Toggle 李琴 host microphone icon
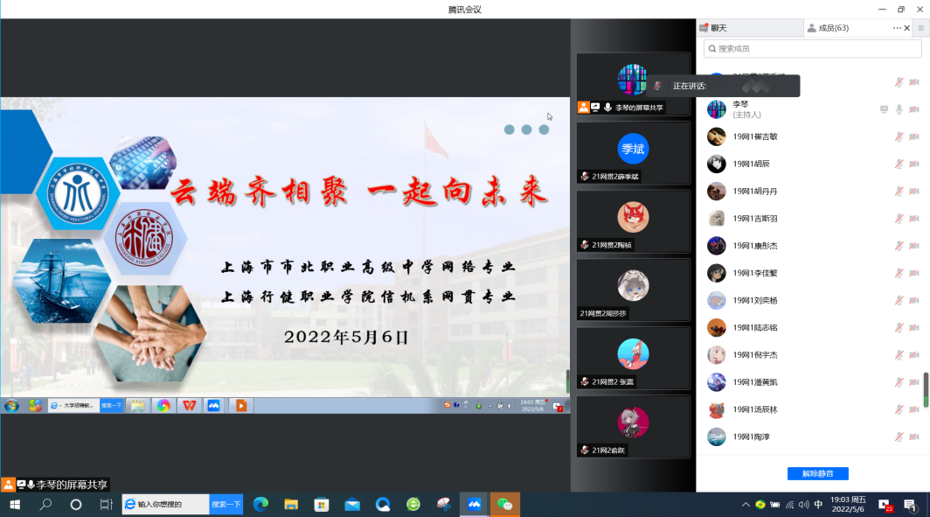 tap(899, 109)
